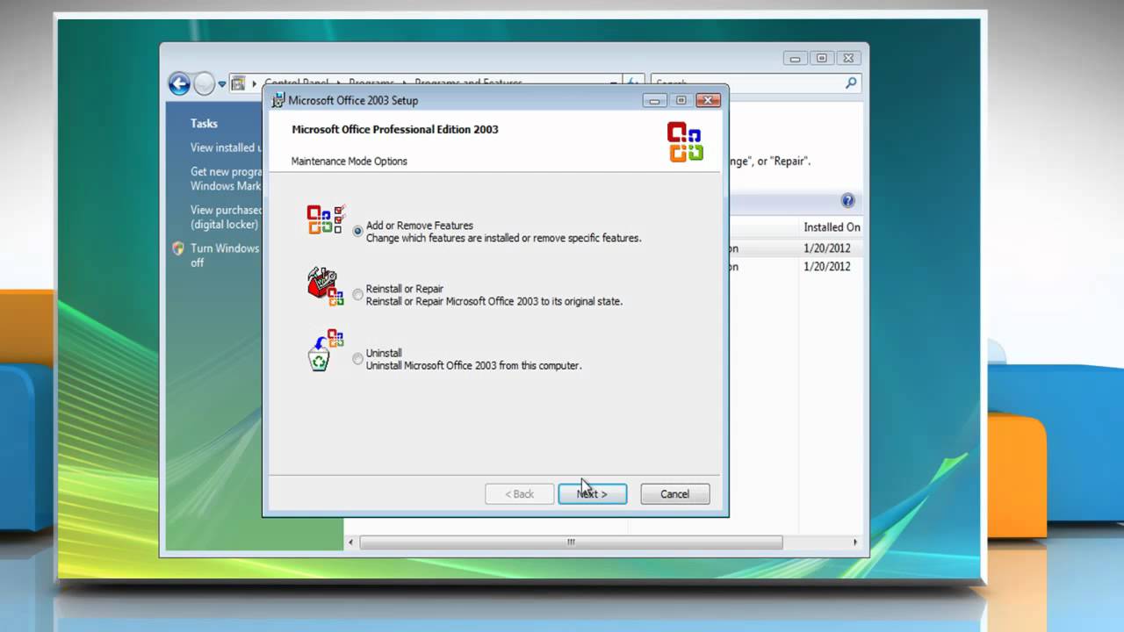This screenshot has height=632, width=1124.
Task: Minimize the Control Panel window
Action: tap(796, 59)
